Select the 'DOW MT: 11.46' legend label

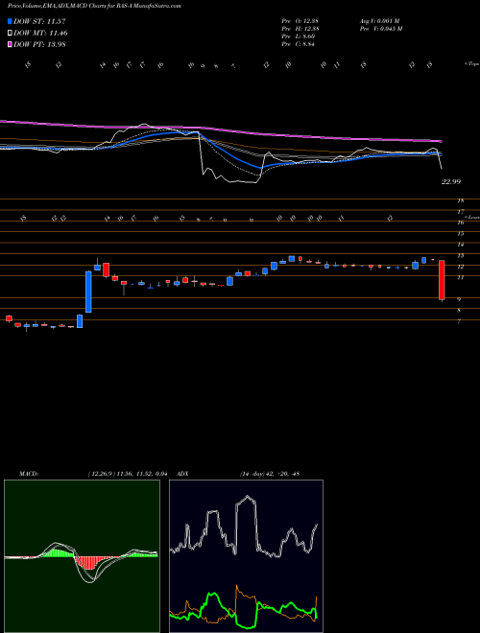click(x=40, y=34)
